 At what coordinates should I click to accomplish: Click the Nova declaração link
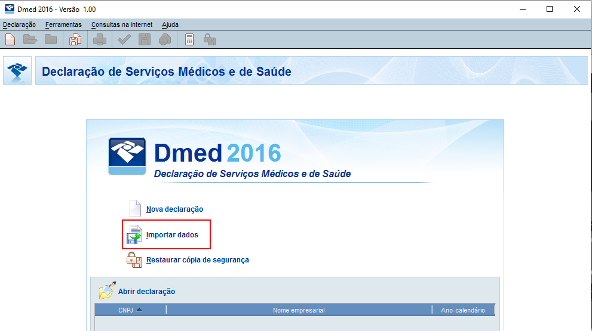[x=175, y=209]
